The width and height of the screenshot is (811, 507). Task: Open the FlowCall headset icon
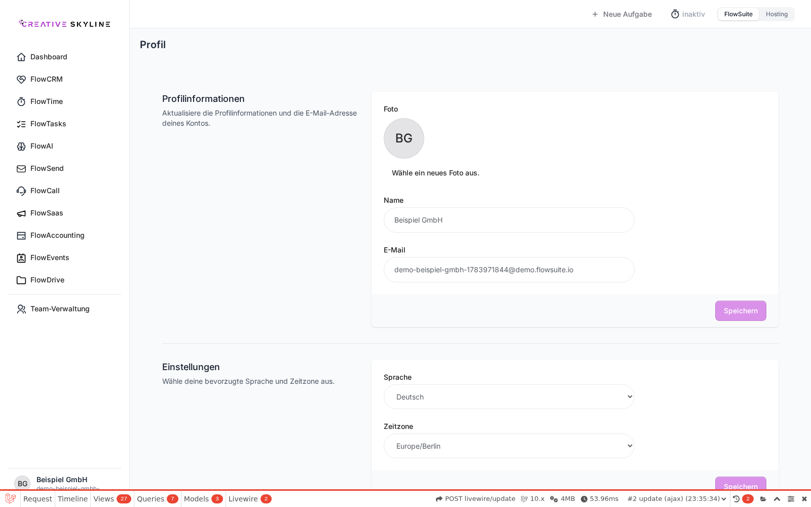coord(21,191)
